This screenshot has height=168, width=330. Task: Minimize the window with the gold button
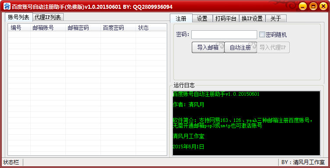point(303,6)
